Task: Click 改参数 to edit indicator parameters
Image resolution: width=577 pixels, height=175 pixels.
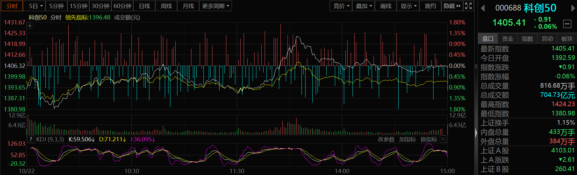Action: coord(386,140)
